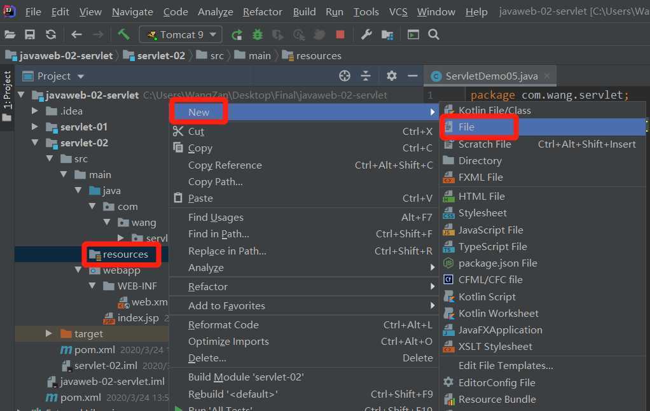The width and height of the screenshot is (650, 411).
Task: Click the locate target crosshair icon
Action: 345,76
